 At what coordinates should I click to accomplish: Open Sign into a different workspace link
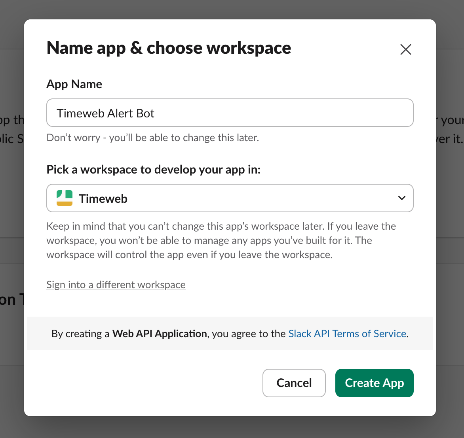[116, 285]
